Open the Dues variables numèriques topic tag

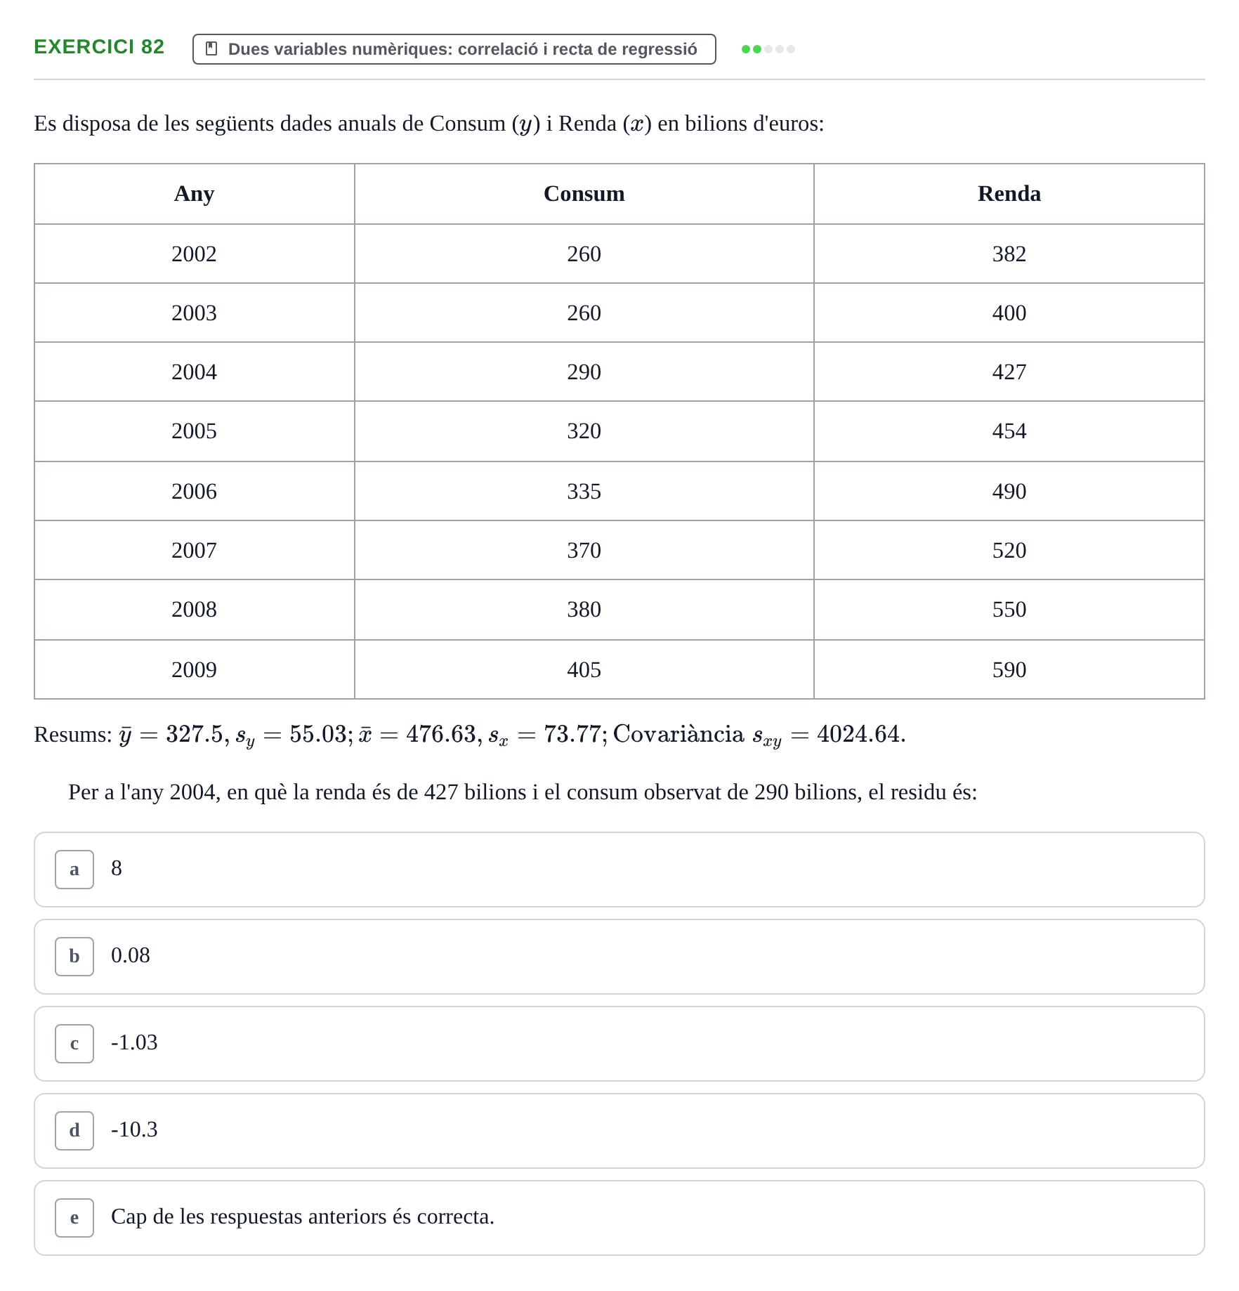454,49
